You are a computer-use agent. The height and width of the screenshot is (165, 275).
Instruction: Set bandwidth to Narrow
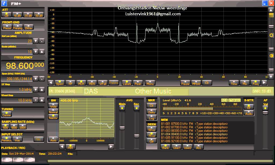click(53, 117)
